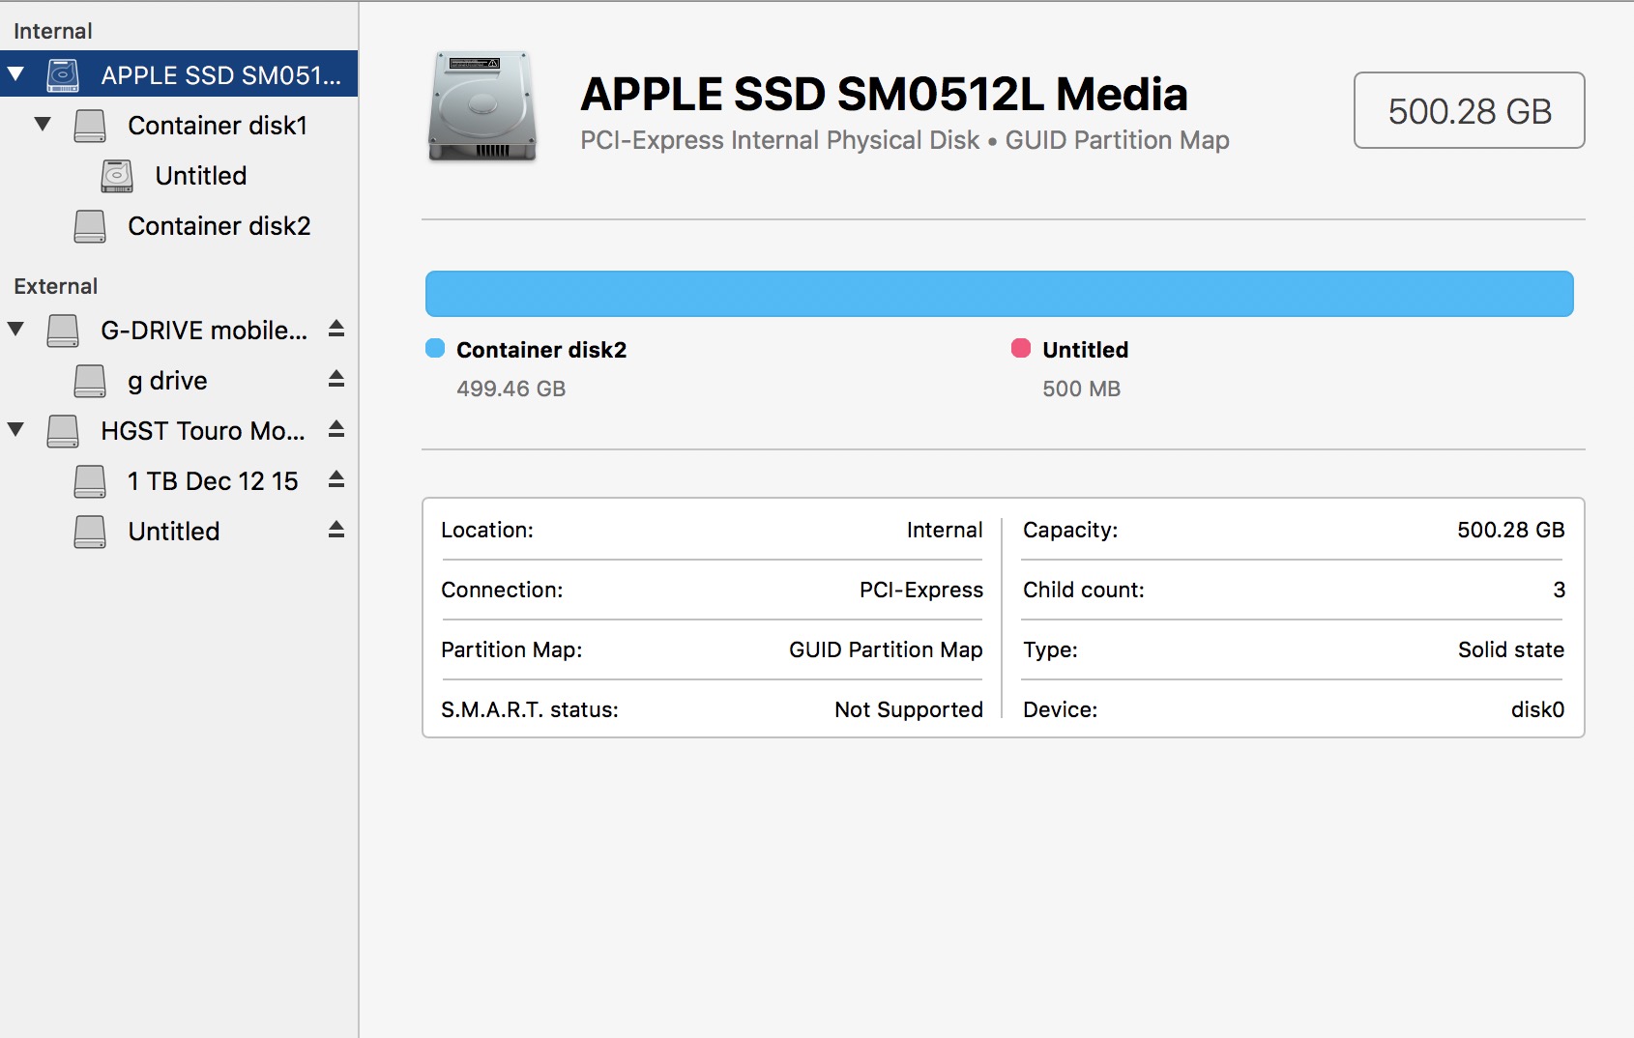Click the Container disk2 drive icon
The width and height of the screenshot is (1634, 1038).
(90, 226)
